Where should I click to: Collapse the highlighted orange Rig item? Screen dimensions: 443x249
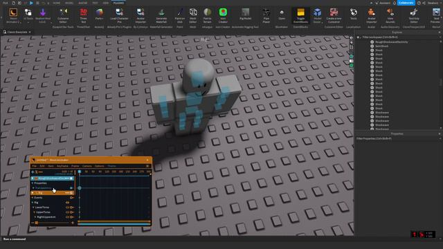coord(33,193)
